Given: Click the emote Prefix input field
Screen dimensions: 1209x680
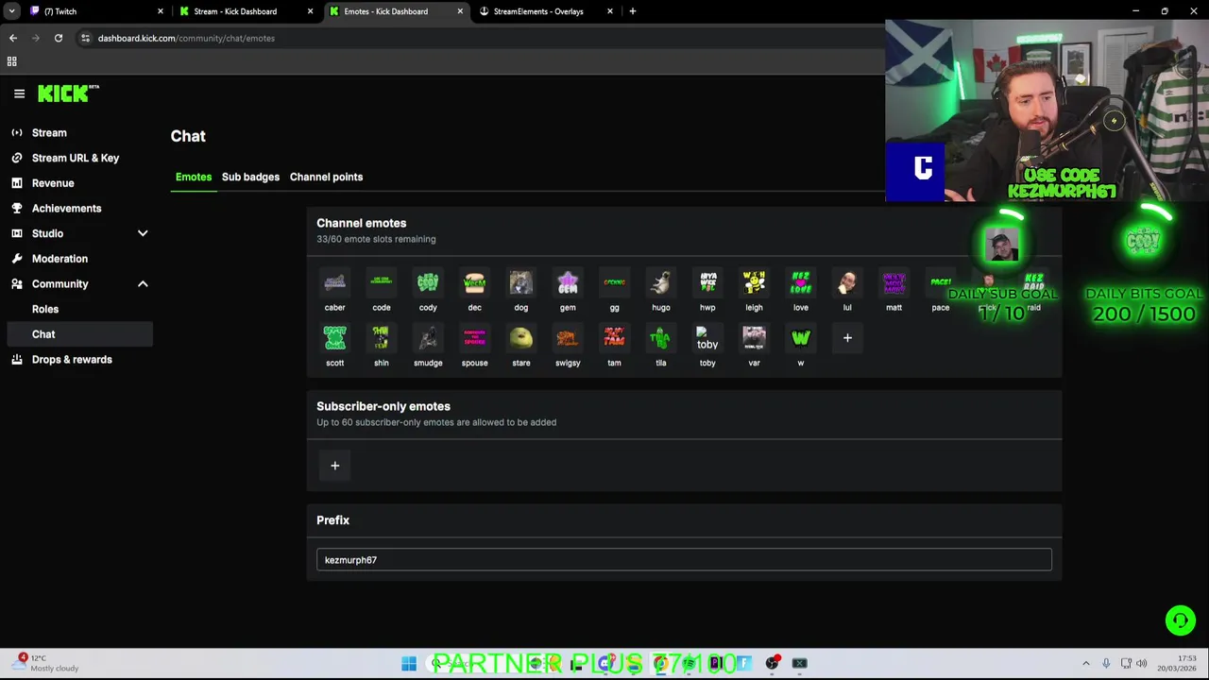Looking at the screenshot, I should click(684, 560).
